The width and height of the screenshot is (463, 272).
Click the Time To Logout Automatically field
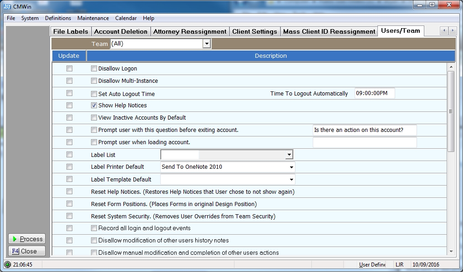pyautogui.click(x=374, y=93)
